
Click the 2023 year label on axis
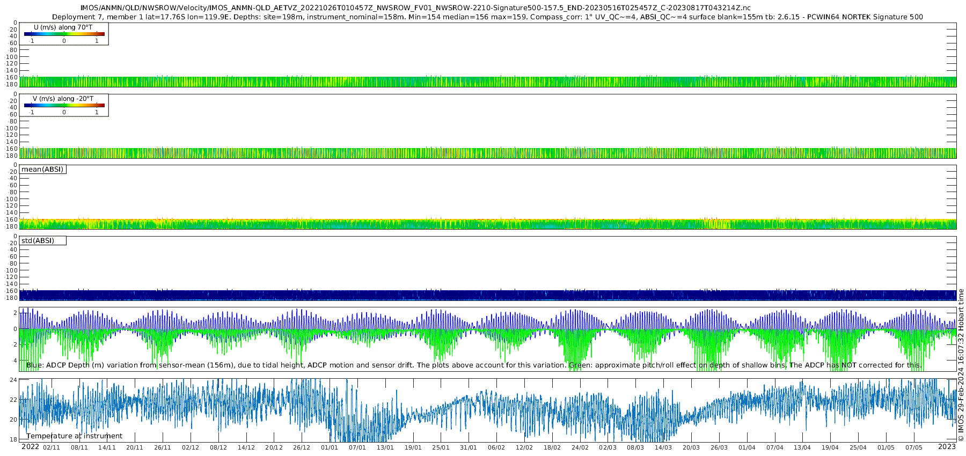tap(947, 447)
